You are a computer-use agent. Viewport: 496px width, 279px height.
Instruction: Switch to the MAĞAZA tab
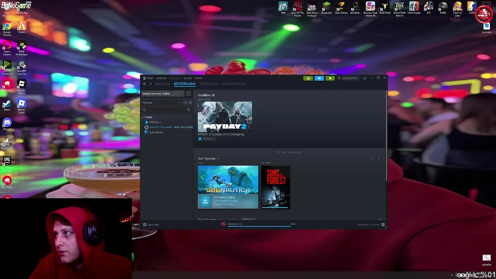point(162,84)
